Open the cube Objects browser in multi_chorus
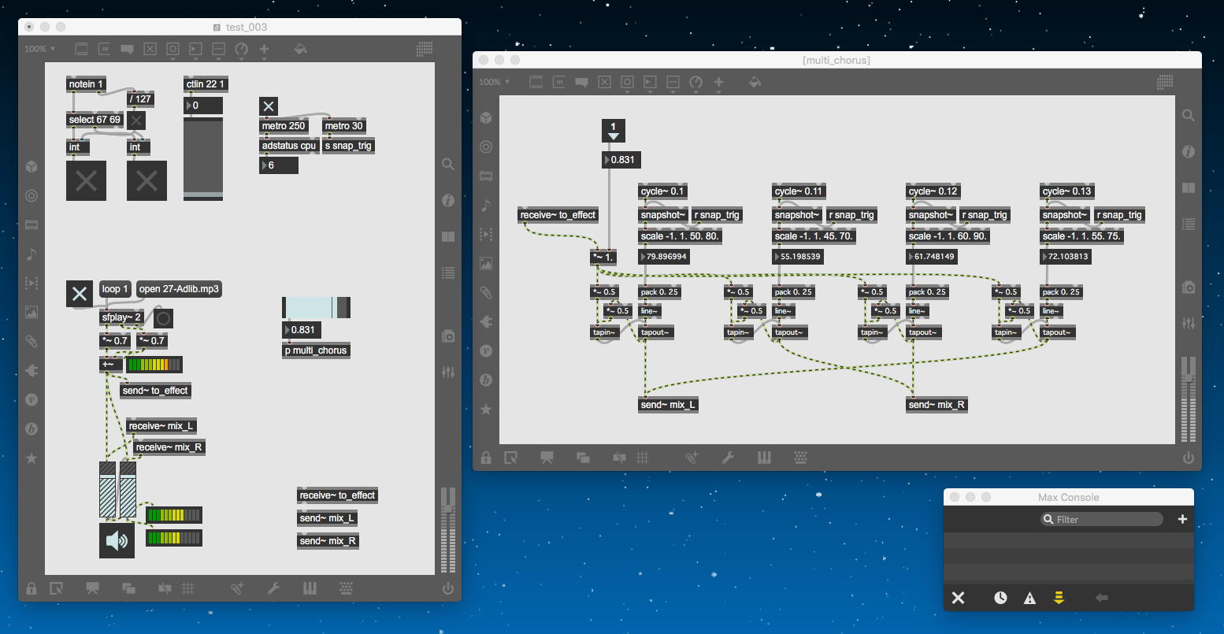This screenshot has width=1224, height=634. (x=486, y=118)
